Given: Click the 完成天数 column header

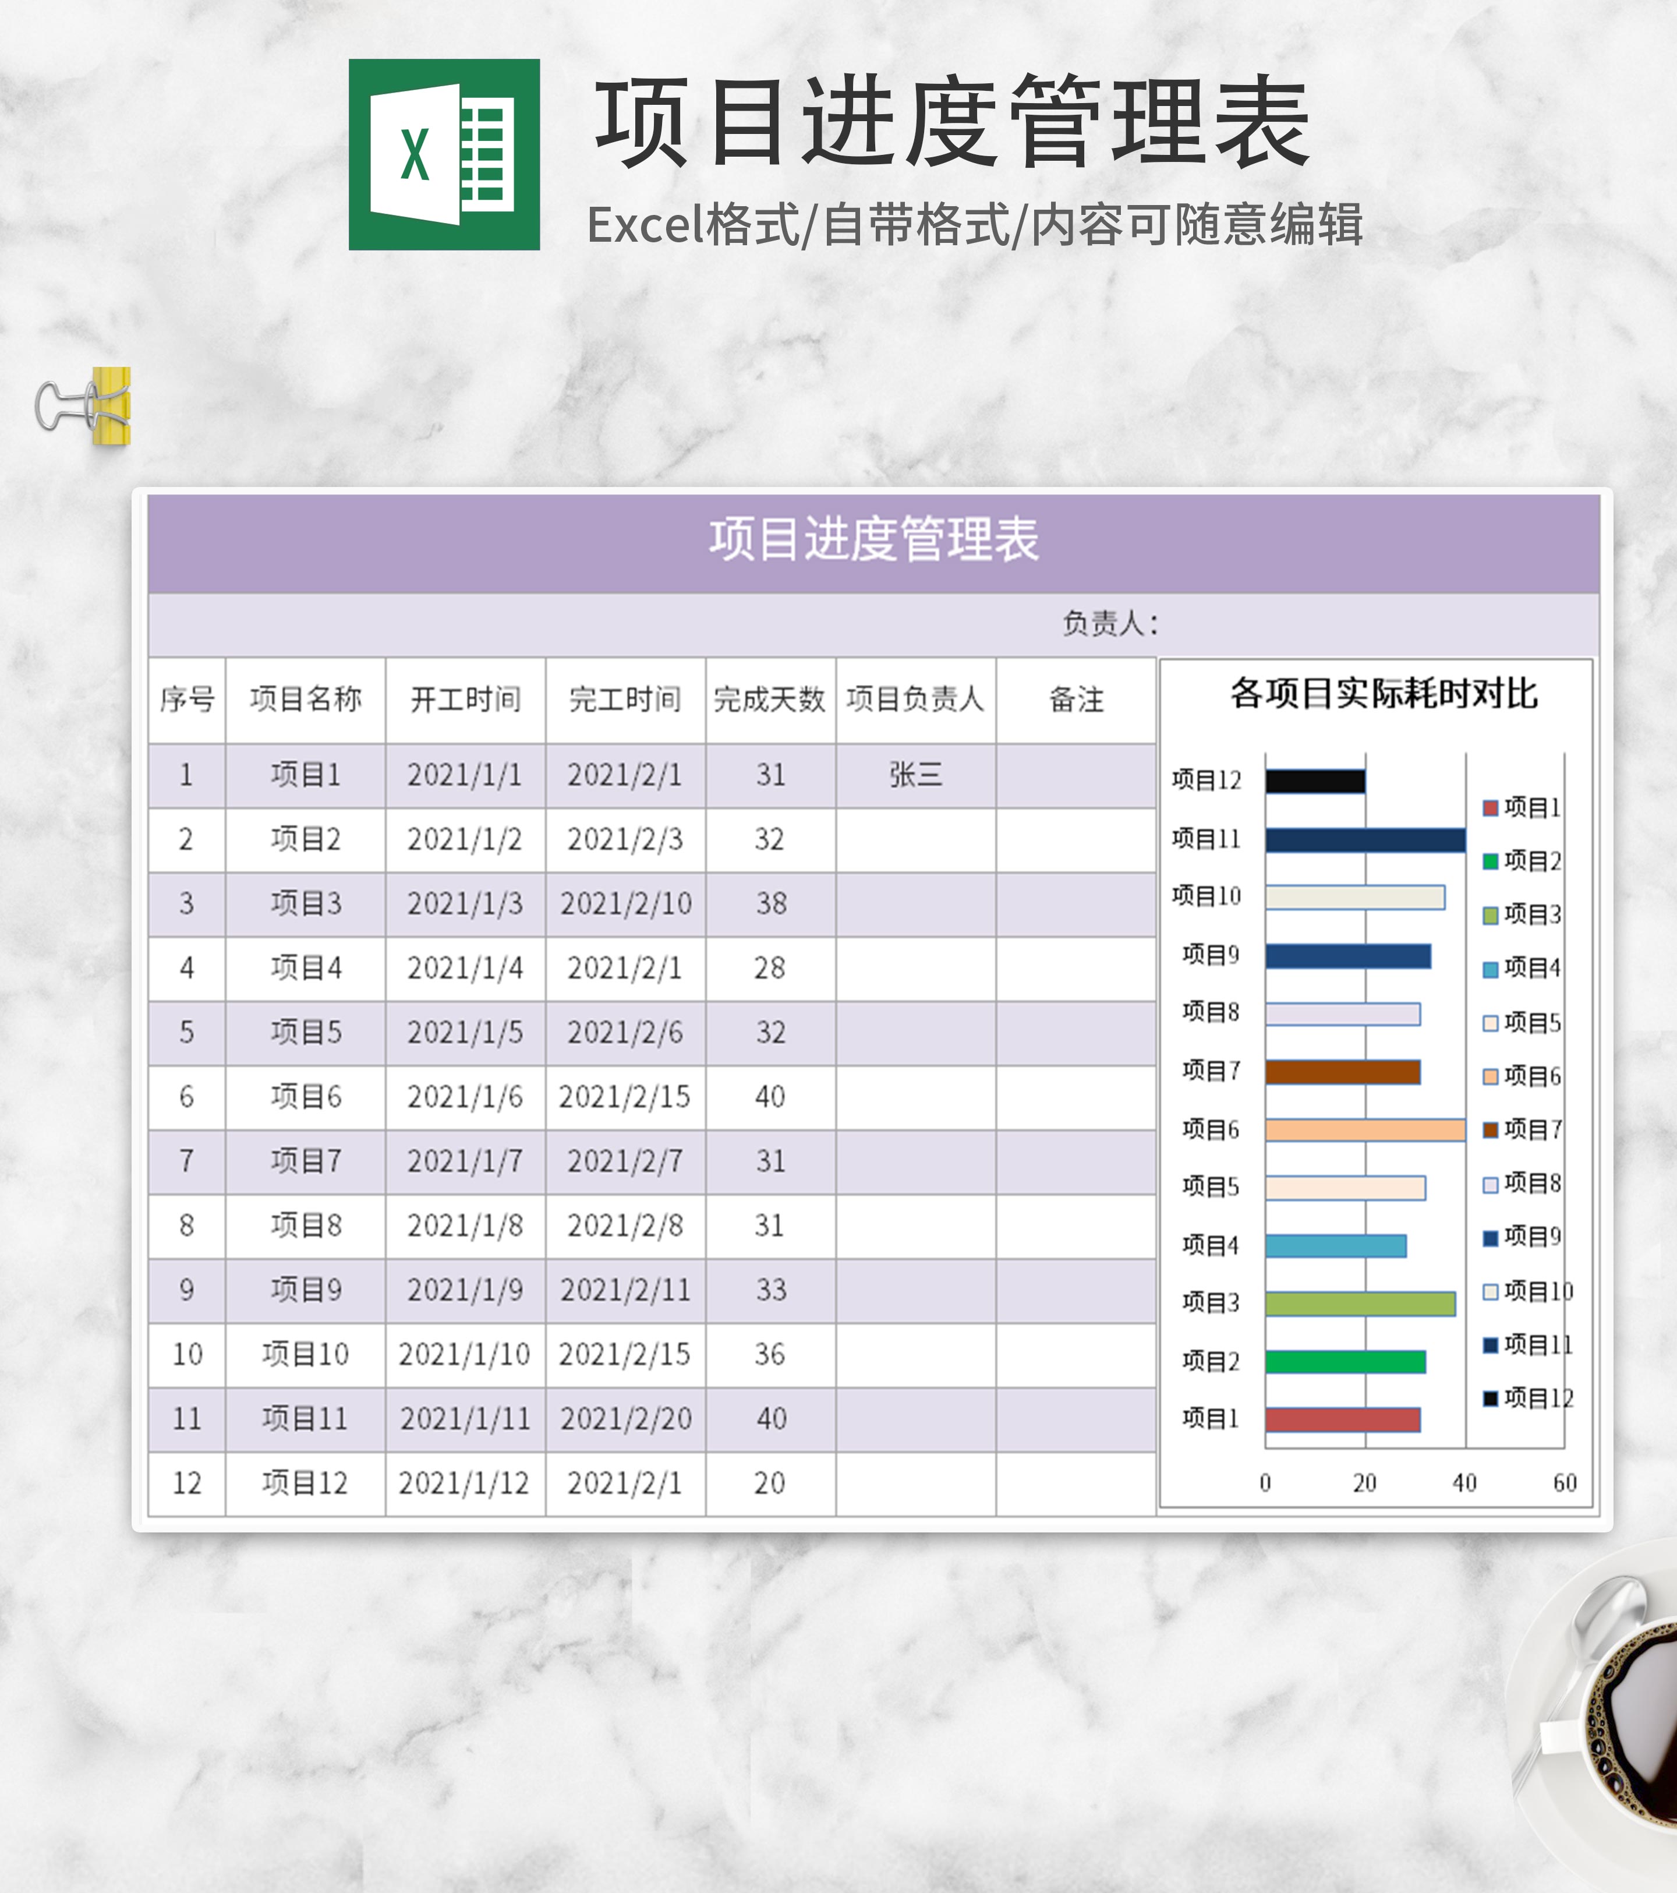Looking at the screenshot, I should coord(770,699).
